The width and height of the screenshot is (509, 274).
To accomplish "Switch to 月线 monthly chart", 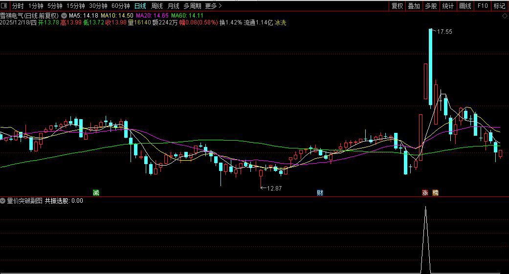I will 173,6.
